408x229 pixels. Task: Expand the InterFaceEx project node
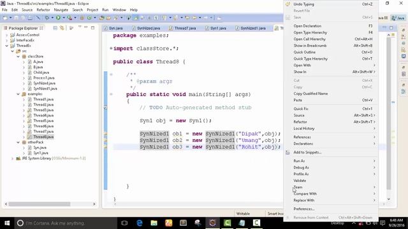coord(7,40)
